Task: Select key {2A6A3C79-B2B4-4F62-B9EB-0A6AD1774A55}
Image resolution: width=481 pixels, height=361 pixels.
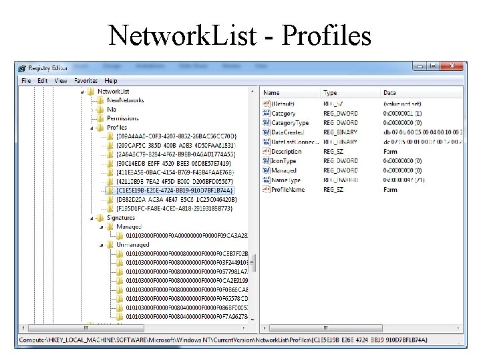Action: point(176,154)
